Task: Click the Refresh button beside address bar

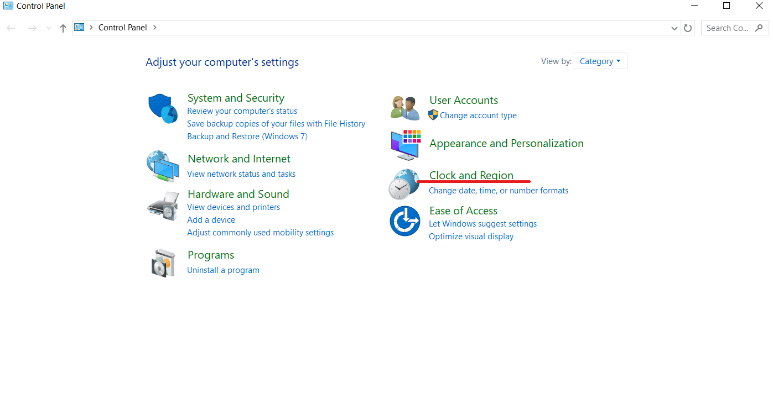Action: (x=688, y=28)
